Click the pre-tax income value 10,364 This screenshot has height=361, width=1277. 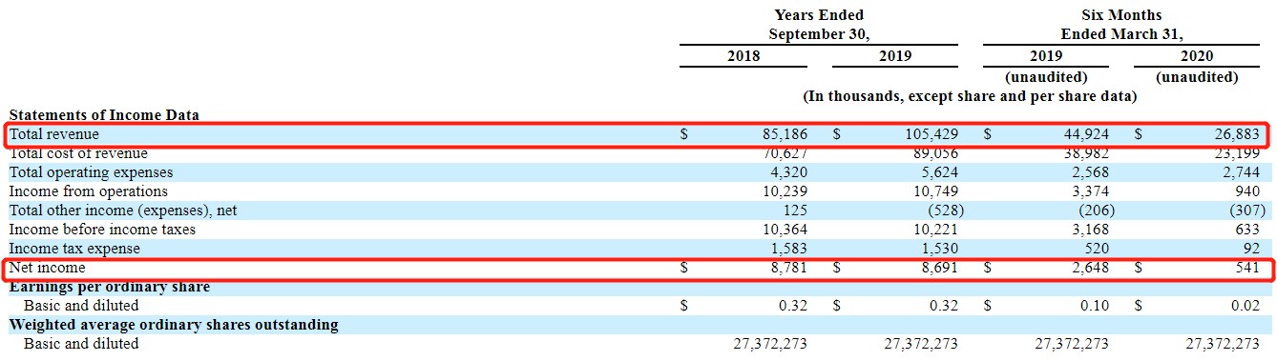tap(784, 230)
